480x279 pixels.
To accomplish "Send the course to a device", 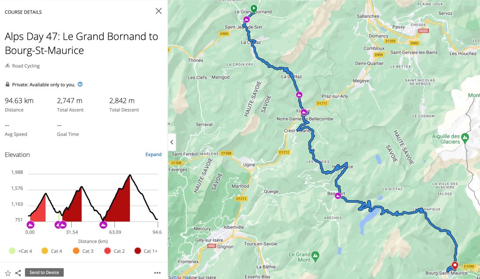I will [44, 272].
